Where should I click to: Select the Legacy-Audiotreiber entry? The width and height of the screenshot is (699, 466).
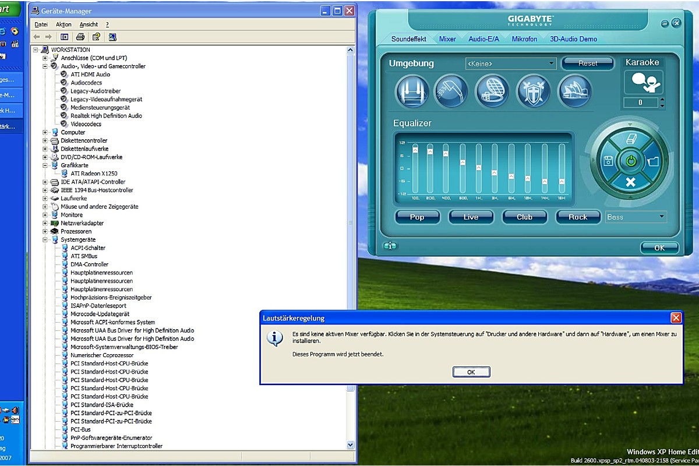point(96,91)
